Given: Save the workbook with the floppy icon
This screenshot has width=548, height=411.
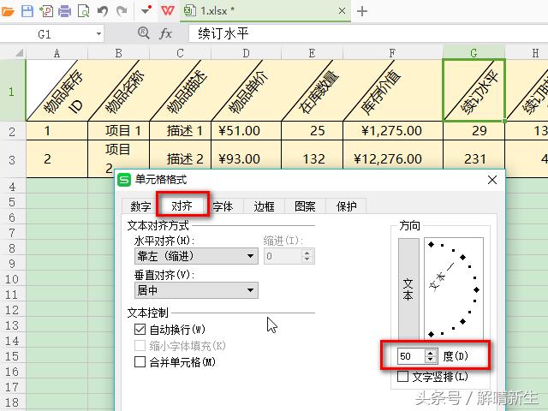Looking at the screenshot, I should [x=27, y=11].
